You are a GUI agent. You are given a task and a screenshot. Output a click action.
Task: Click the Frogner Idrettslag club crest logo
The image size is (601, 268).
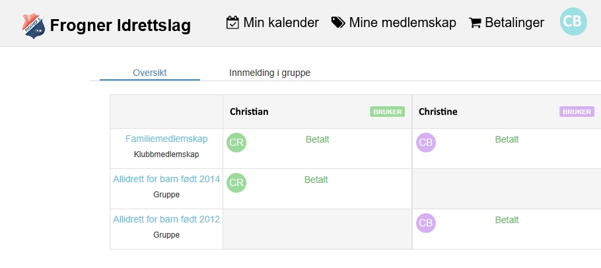click(x=34, y=26)
